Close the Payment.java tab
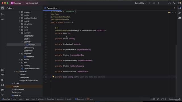The width and height of the screenshot is (182, 102). (59, 8)
